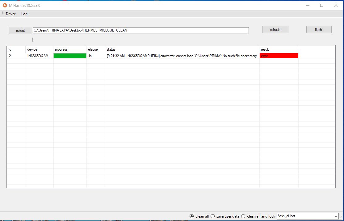Click the cannot load error status message
Image resolution: width=344 pixels, height=221 pixels.
tap(182, 56)
